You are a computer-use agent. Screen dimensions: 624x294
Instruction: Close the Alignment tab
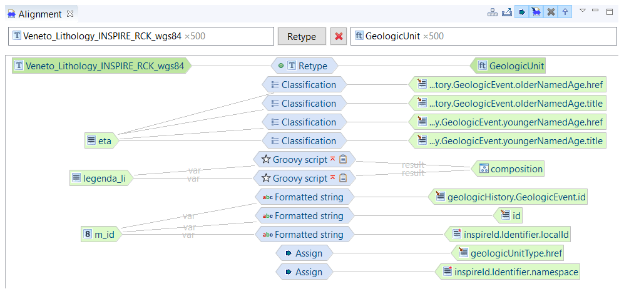(70, 14)
